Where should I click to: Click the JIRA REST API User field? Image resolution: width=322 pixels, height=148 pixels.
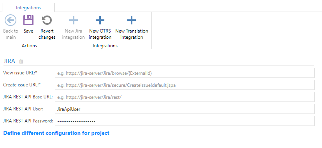pyautogui.click(x=185, y=109)
